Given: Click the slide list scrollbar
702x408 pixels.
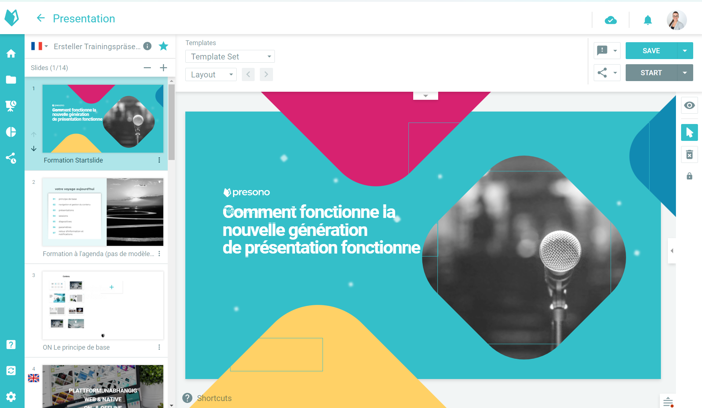Looking at the screenshot, I should [x=171, y=122].
